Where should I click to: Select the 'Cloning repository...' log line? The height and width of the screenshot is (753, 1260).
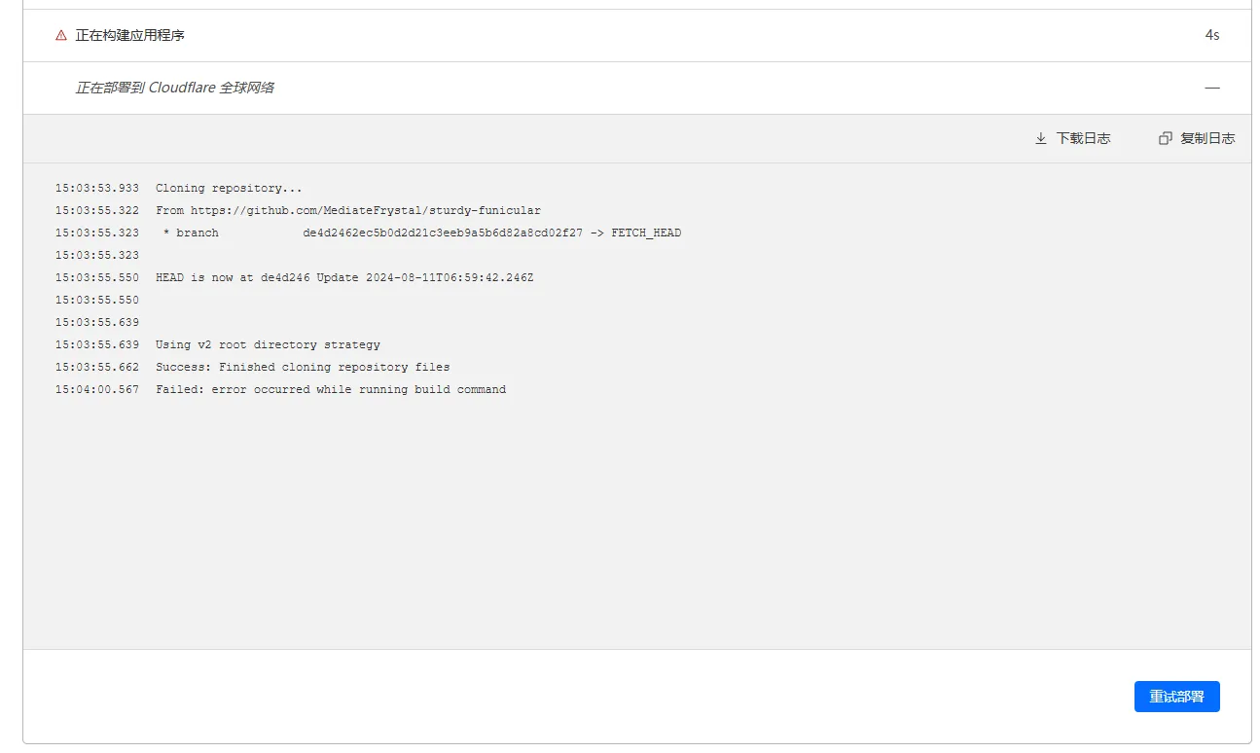click(229, 188)
